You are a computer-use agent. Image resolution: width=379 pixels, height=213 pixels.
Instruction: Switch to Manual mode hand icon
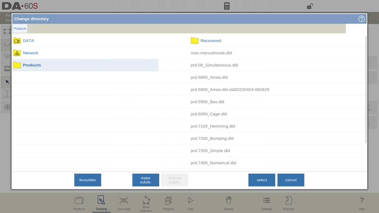point(229,203)
